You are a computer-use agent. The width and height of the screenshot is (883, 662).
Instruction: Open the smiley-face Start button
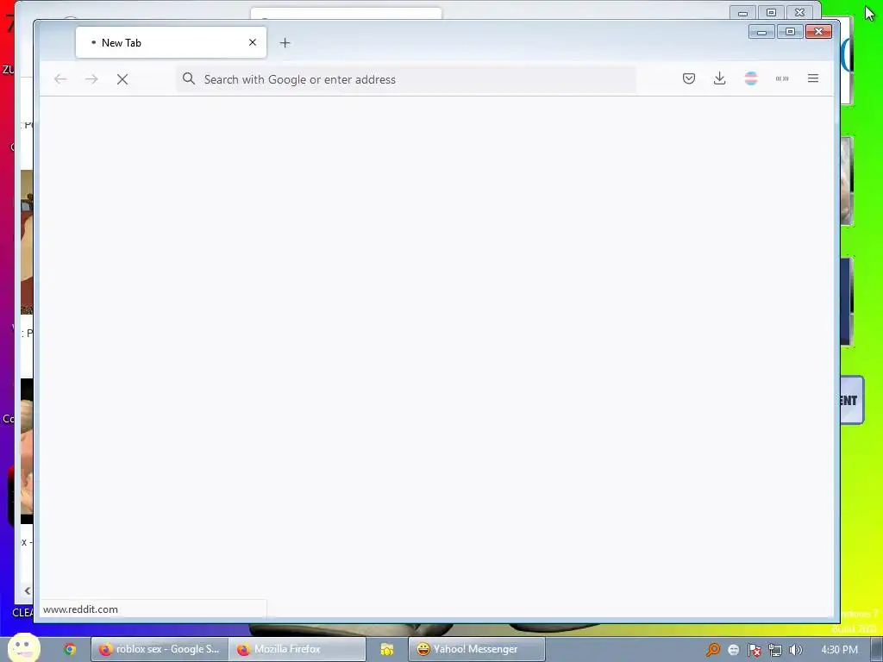click(23, 648)
